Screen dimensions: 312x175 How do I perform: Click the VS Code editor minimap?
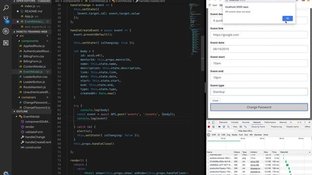click(x=195, y=30)
